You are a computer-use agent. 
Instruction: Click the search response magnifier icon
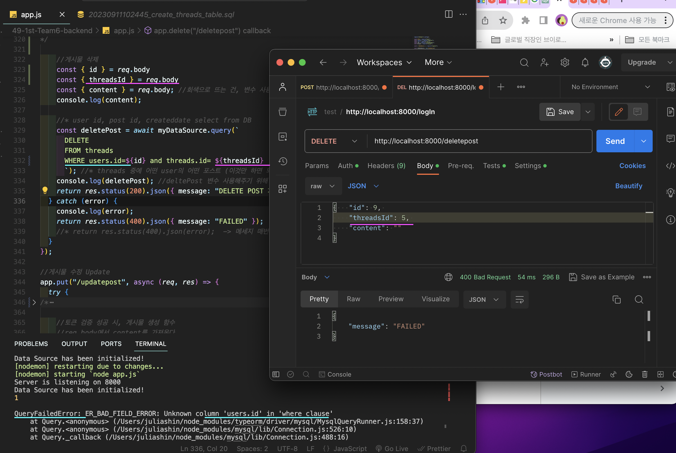tap(639, 300)
